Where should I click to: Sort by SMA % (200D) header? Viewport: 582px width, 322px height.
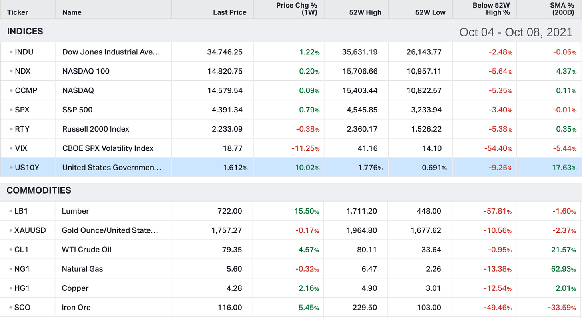[x=562, y=9]
